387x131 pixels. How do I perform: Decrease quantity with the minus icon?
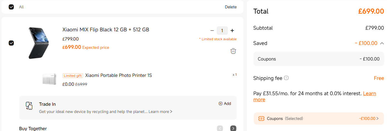212,31
